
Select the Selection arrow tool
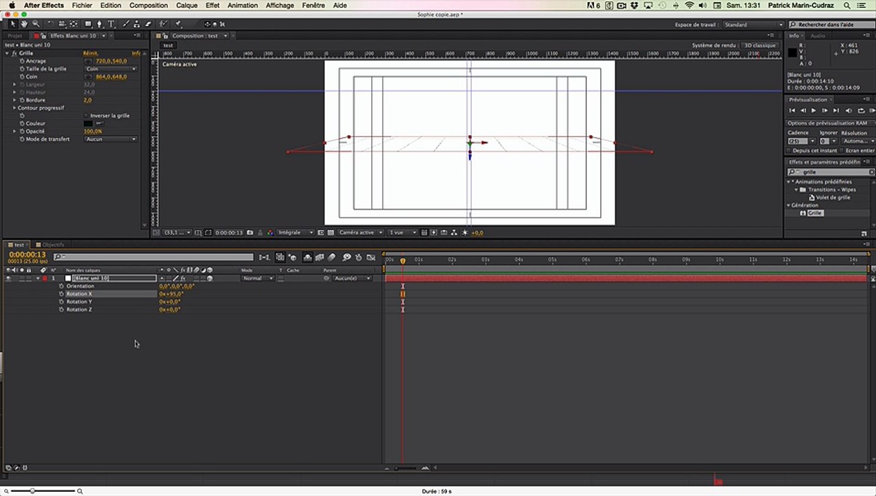pyautogui.click(x=13, y=24)
